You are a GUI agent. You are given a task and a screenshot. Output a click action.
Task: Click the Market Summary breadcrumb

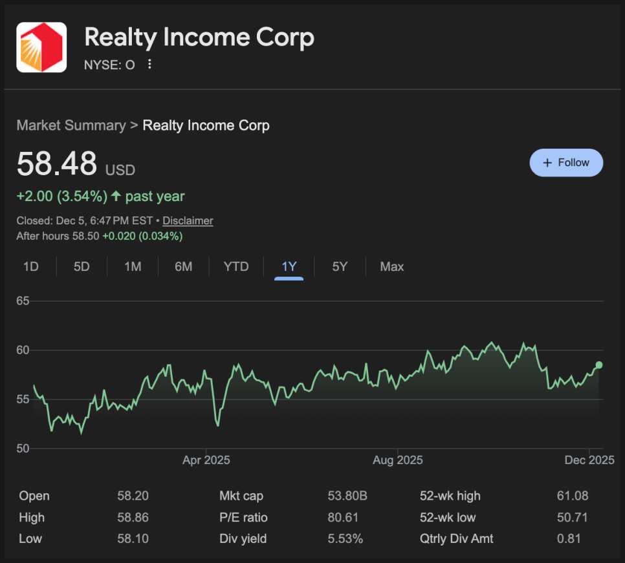[x=71, y=125]
